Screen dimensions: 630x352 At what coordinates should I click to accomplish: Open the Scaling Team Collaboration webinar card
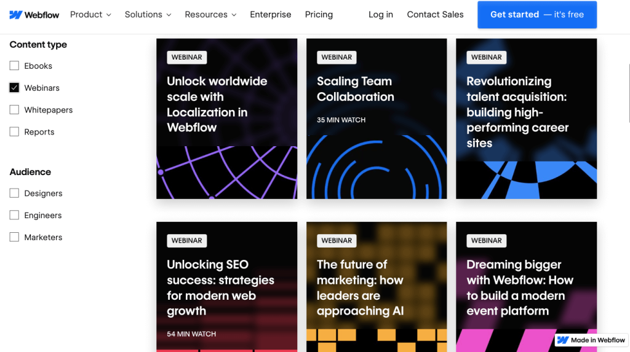point(377,119)
